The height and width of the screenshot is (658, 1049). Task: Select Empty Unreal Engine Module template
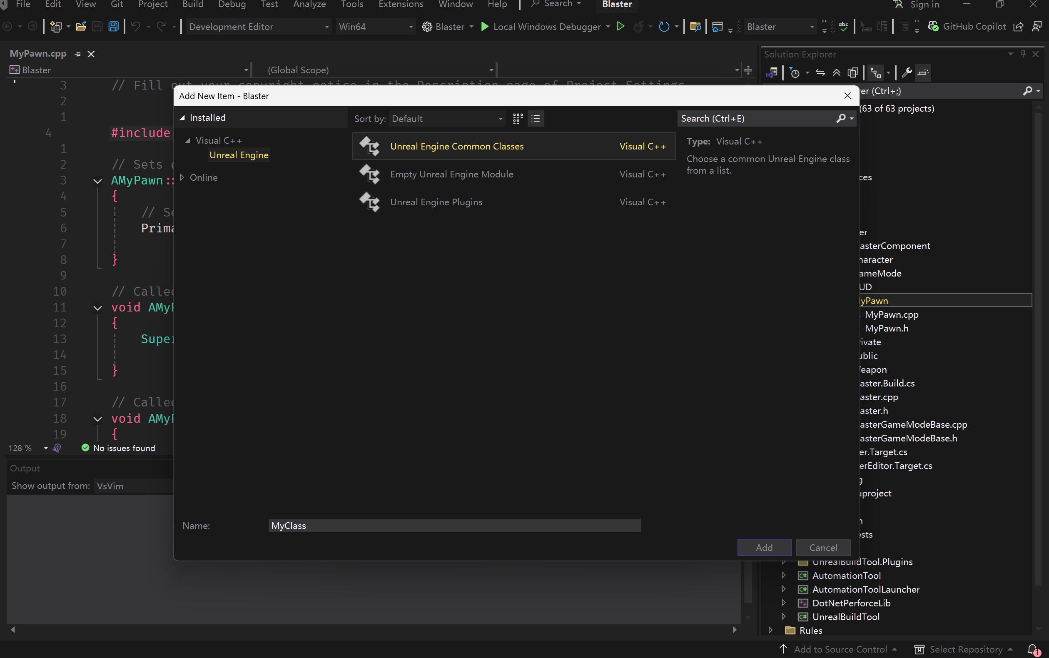coord(514,174)
